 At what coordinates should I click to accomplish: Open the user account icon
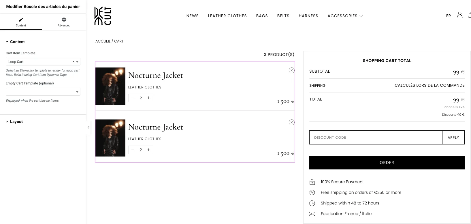point(460,15)
